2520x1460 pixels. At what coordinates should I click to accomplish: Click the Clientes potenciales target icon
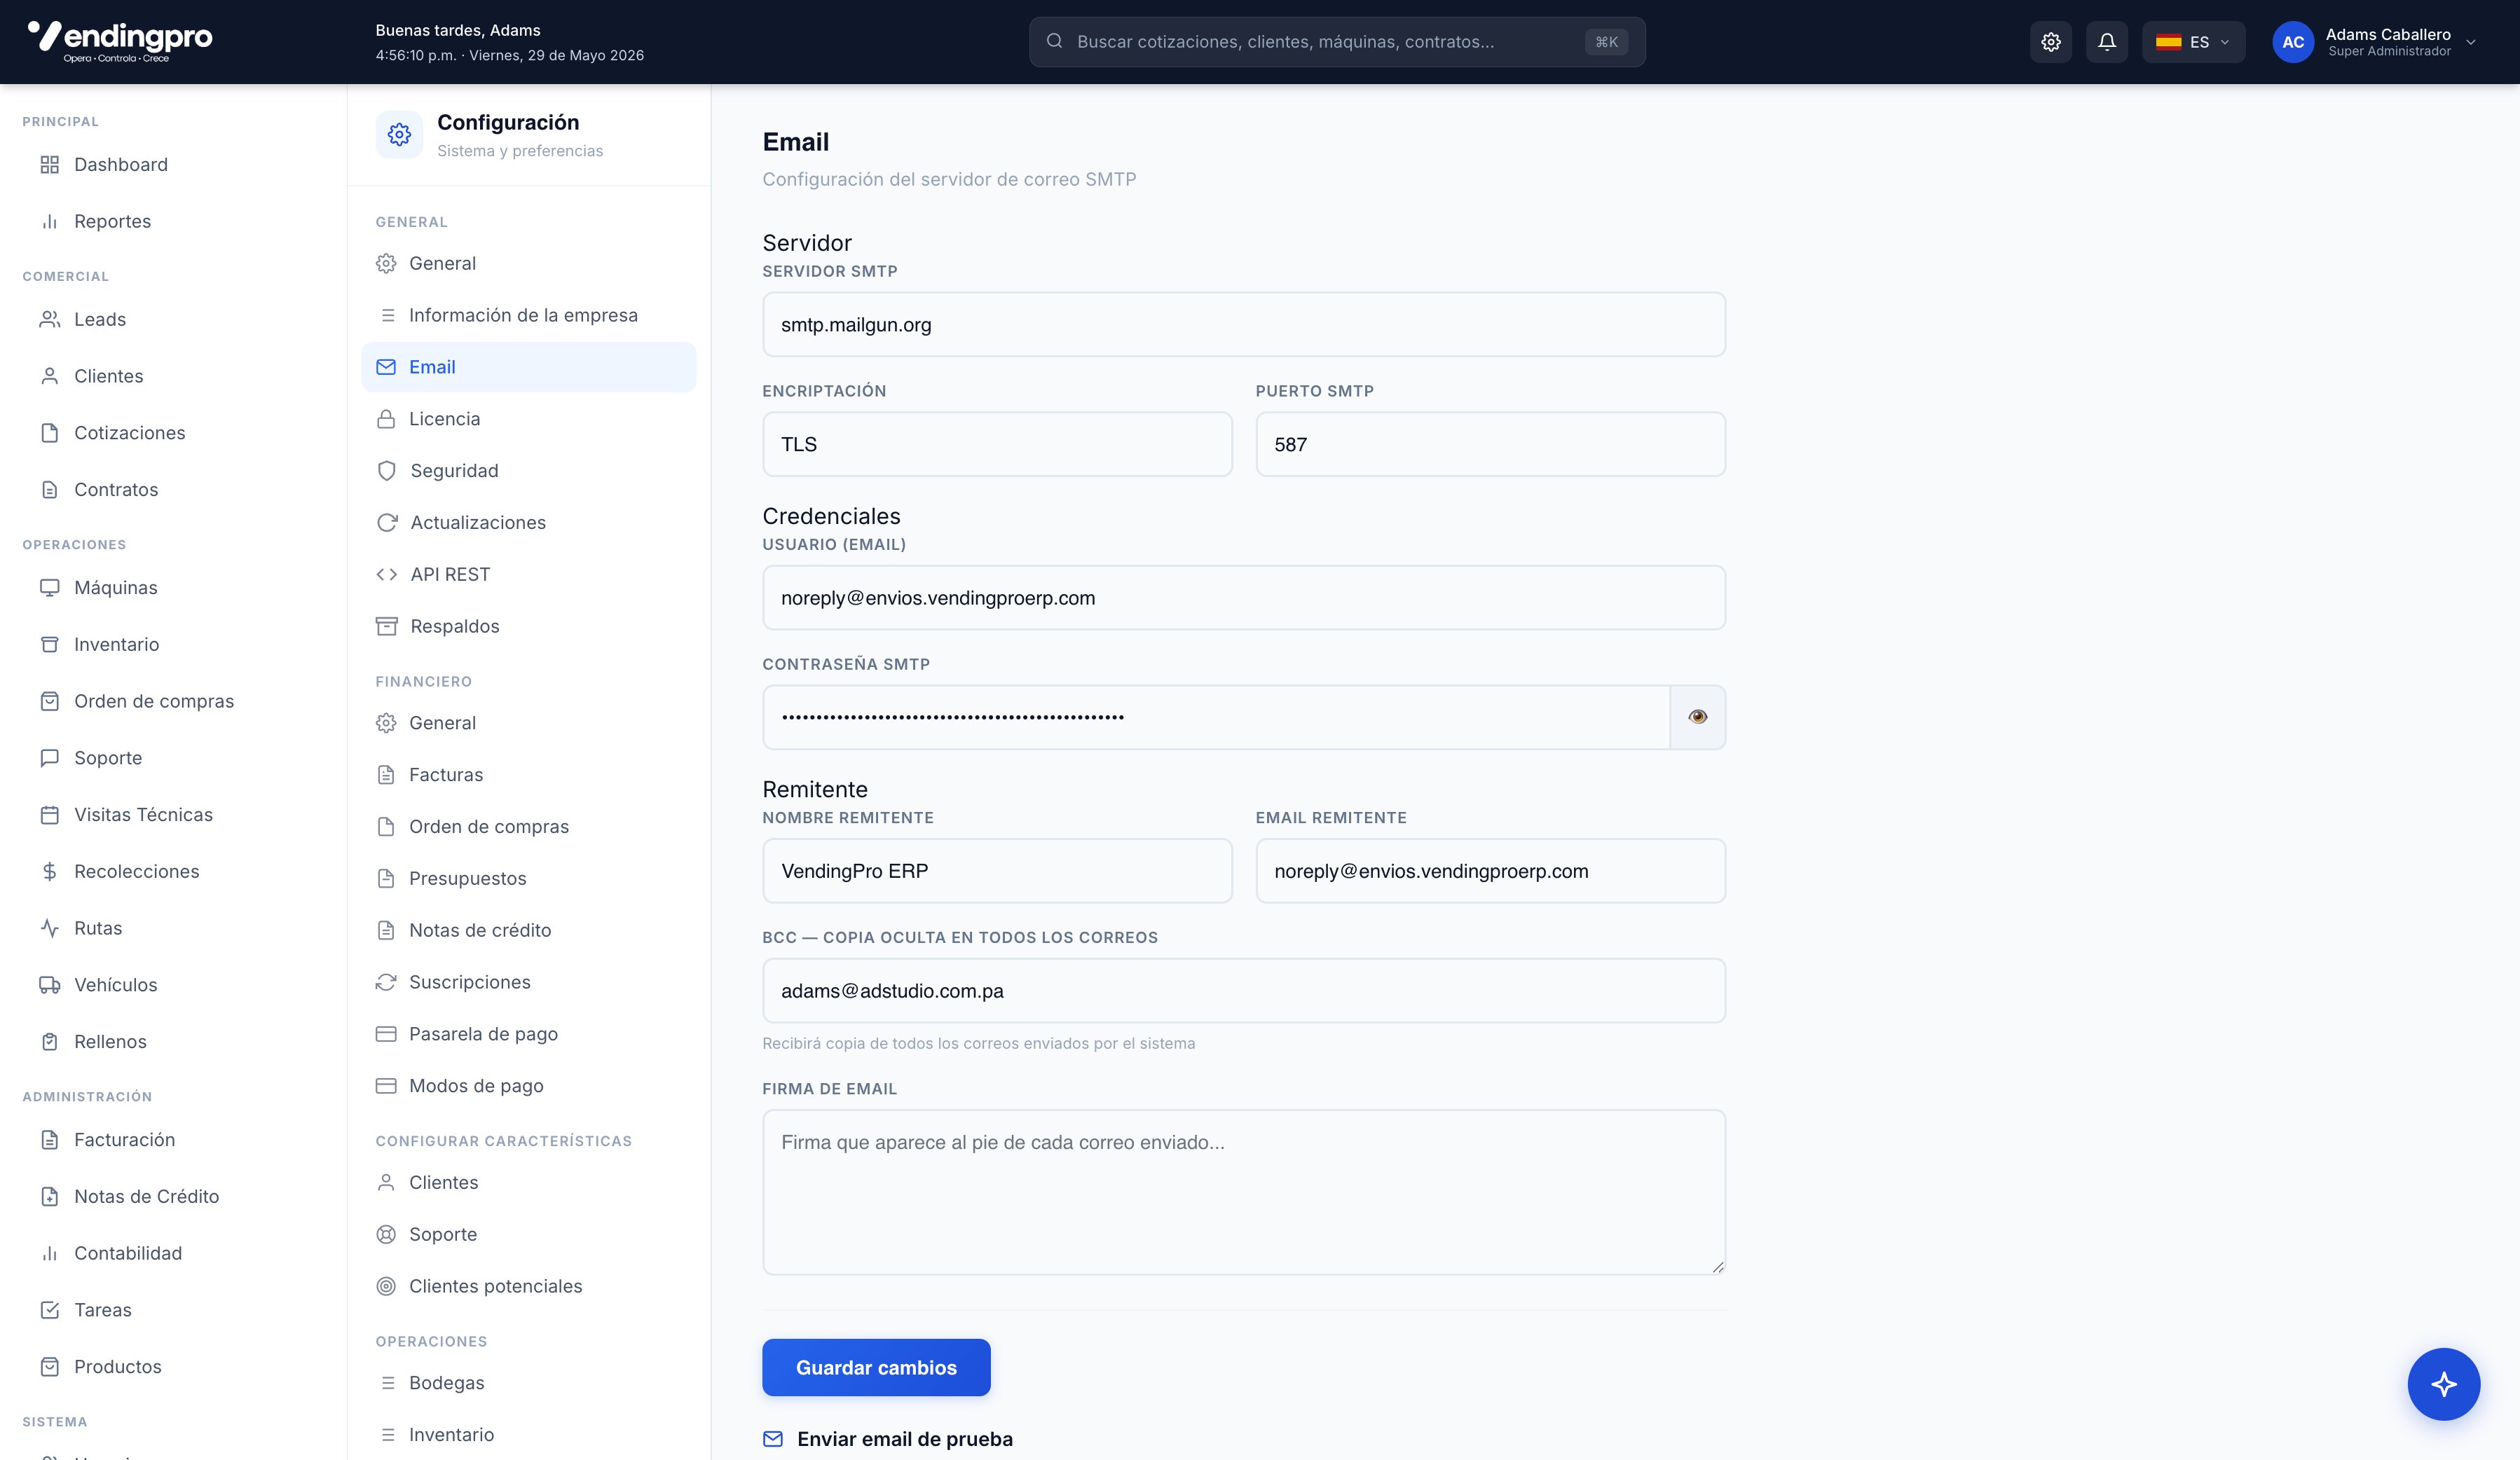(x=386, y=1287)
